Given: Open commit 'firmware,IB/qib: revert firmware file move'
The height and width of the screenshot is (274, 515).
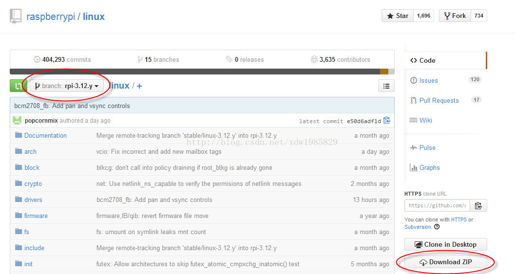Looking at the screenshot, I should click(x=153, y=216).
